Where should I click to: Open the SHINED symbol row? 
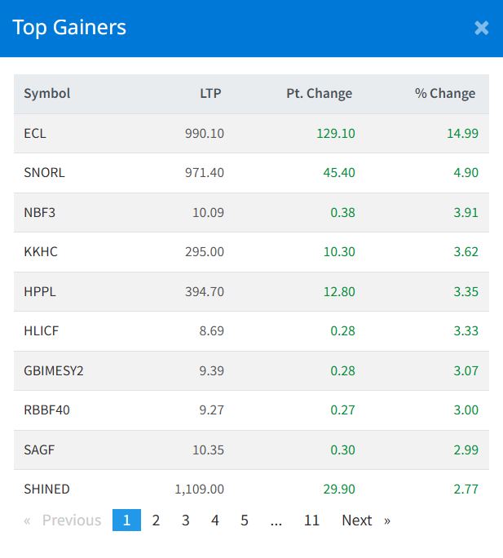(x=251, y=489)
